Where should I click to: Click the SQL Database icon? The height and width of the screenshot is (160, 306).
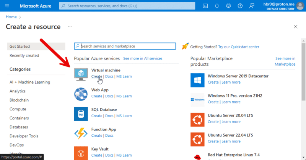[81, 113]
